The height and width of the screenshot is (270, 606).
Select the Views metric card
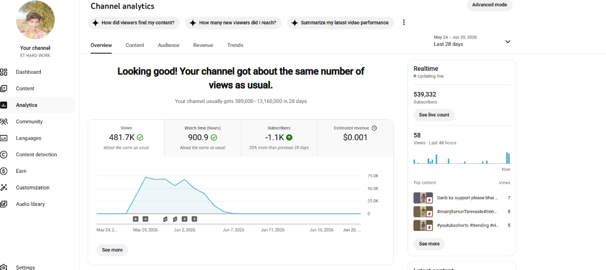tap(126, 138)
